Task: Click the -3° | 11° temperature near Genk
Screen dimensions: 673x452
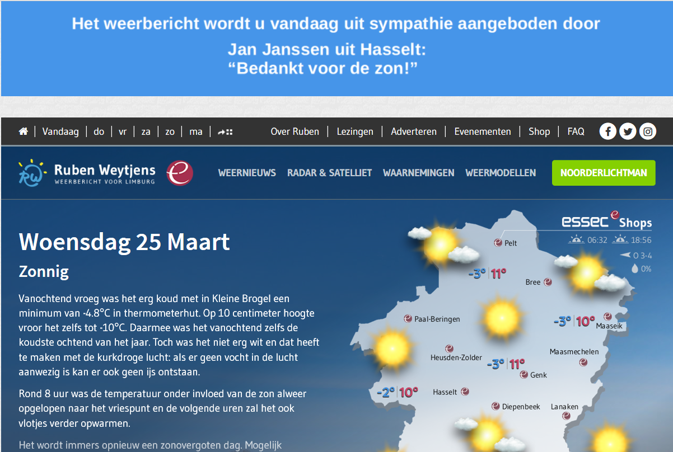Action: pos(506,364)
